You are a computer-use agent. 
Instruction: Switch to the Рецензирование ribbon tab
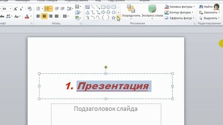pyautogui.click(x=76, y=1)
